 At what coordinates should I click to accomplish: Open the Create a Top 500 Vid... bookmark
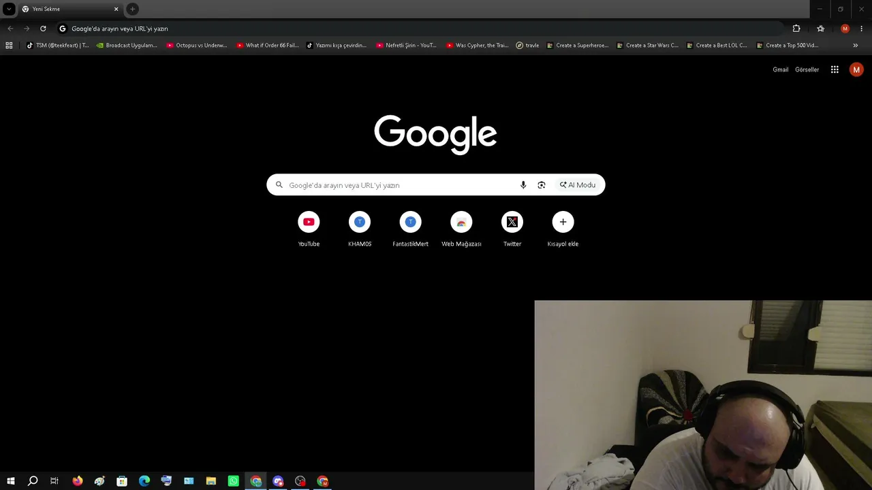click(788, 46)
